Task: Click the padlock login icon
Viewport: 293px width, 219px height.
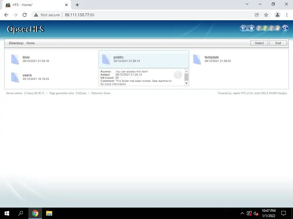Action: [x=278, y=28]
